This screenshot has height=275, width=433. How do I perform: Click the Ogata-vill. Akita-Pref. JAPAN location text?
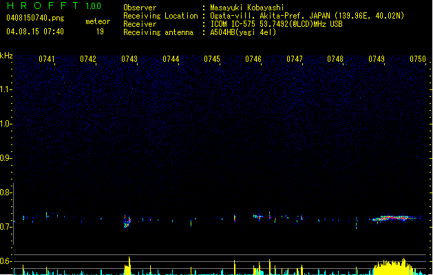point(307,16)
